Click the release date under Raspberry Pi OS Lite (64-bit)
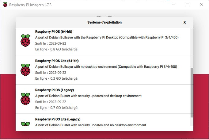The height and width of the screenshot is (139, 209). tap(51, 73)
